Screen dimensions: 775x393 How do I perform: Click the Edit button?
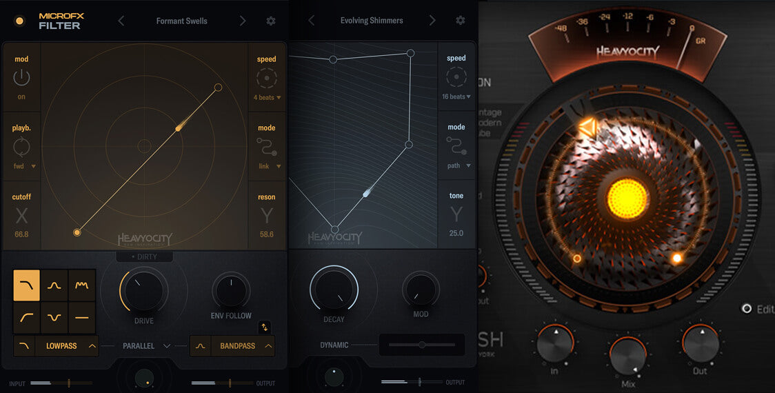click(758, 309)
